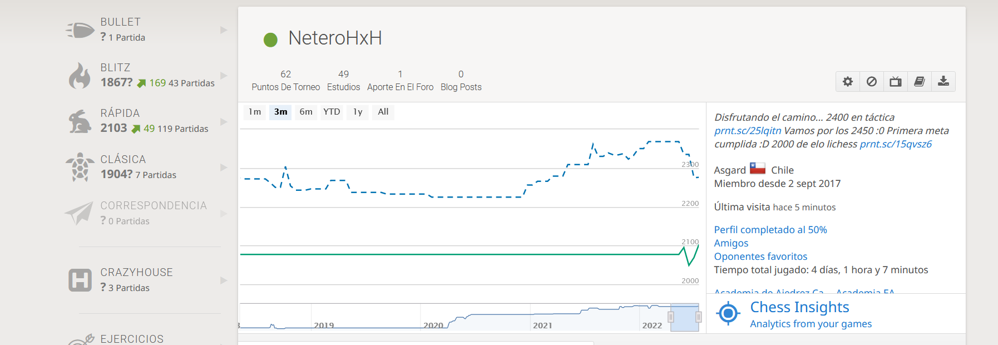Click the Tiempo total jugado text

coord(821,270)
